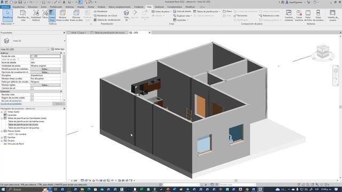
Task: Switch to Tabla de planificación de muros view tab
Action: [x=110, y=33]
